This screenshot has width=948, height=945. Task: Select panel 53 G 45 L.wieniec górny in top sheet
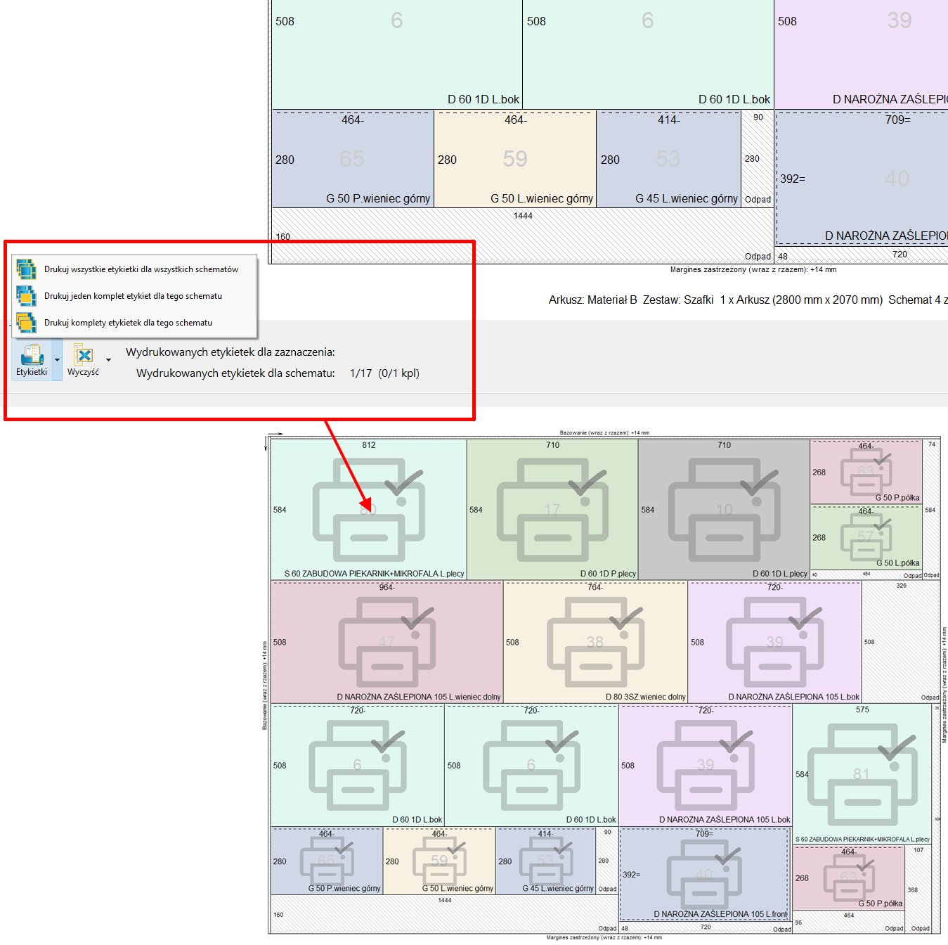coord(668,160)
